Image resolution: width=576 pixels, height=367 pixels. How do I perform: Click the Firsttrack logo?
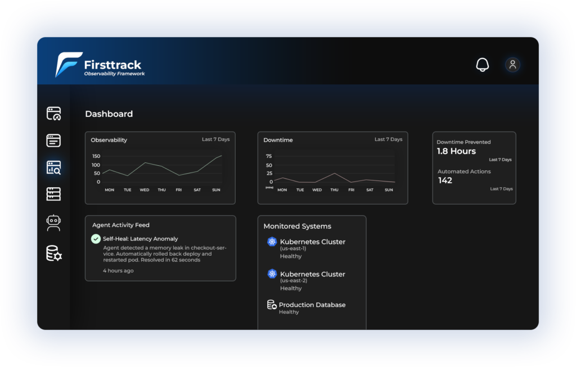coord(69,65)
